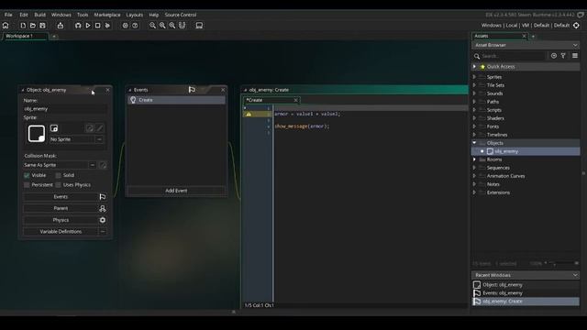The height and width of the screenshot is (330, 587).
Task: Collapse the Objects folder
Action: point(475,143)
